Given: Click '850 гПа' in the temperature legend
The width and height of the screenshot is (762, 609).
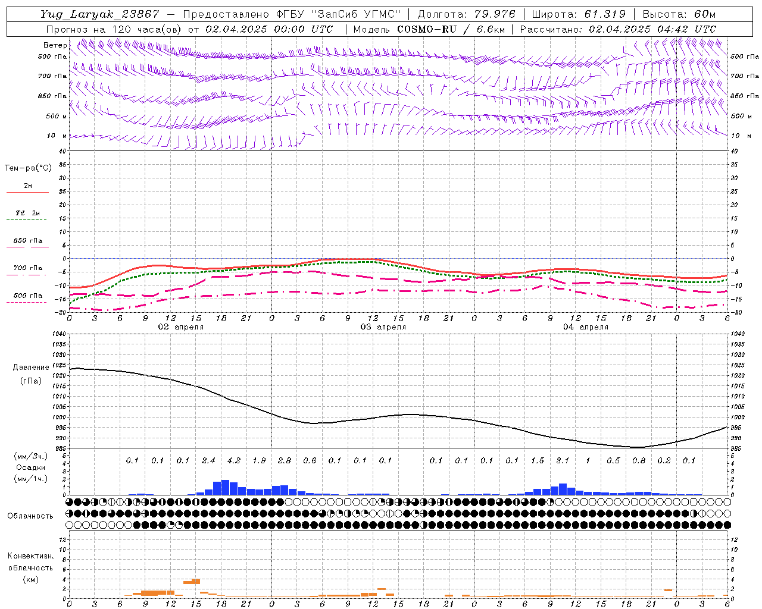Looking at the screenshot, I should point(27,241).
